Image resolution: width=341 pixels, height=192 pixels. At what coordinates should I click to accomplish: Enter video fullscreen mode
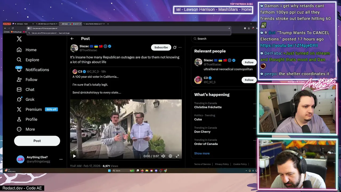coord(177,156)
